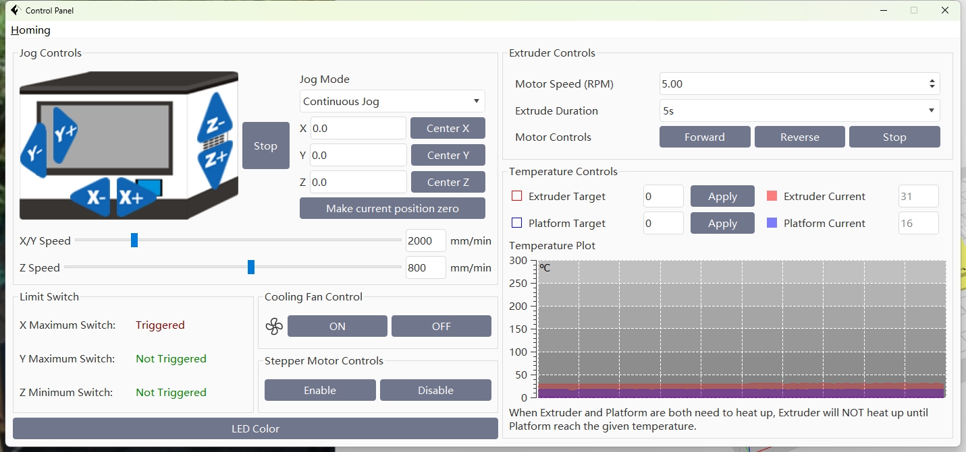Click the Y+ jog arrow

tap(65, 131)
